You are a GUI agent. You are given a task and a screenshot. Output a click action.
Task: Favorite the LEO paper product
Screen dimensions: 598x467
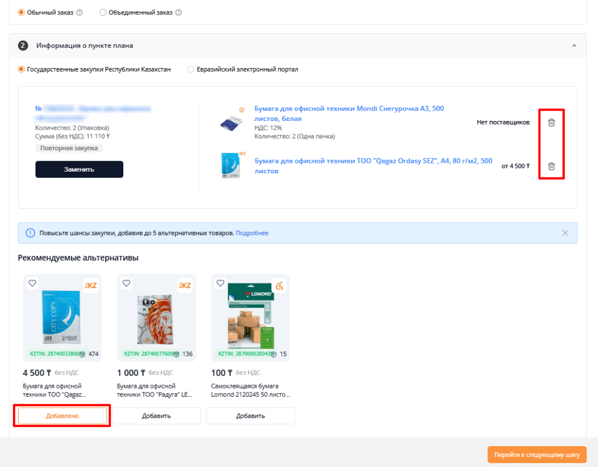pos(126,283)
